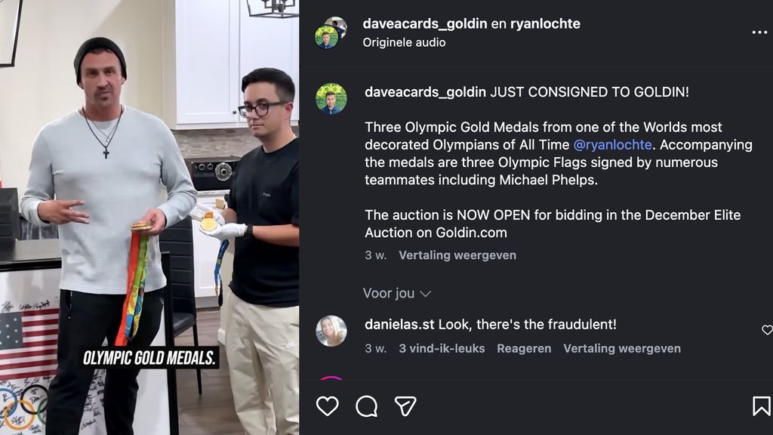The height and width of the screenshot is (435, 773).
Task: Open danielas.st's profile picture
Action: tap(331, 331)
